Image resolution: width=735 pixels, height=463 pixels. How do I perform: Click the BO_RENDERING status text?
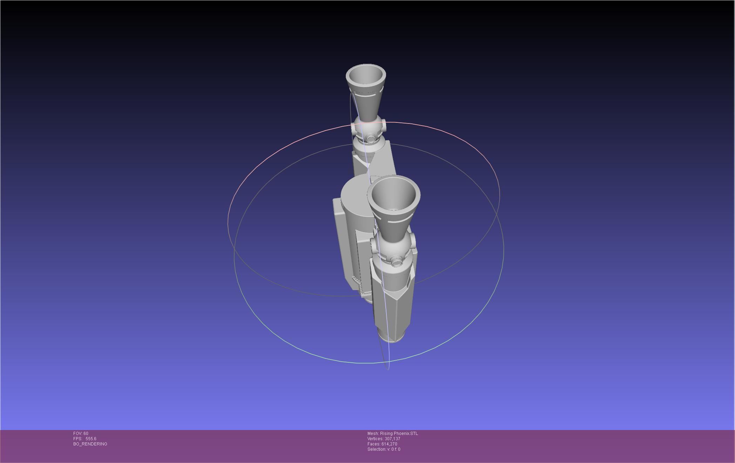click(90, 444)
